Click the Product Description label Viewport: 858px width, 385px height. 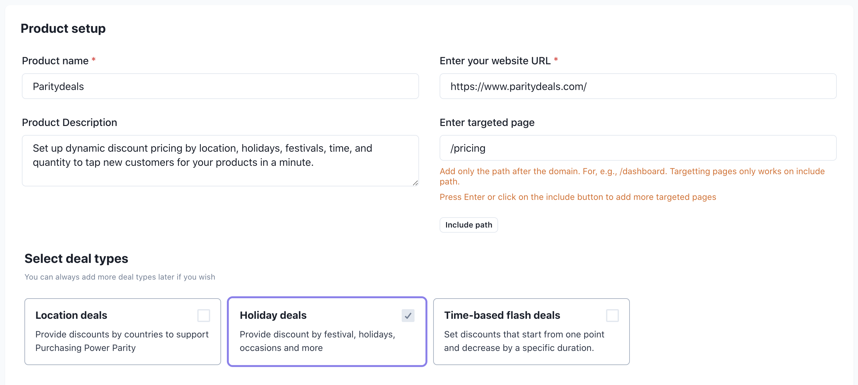tap(69, 122)
